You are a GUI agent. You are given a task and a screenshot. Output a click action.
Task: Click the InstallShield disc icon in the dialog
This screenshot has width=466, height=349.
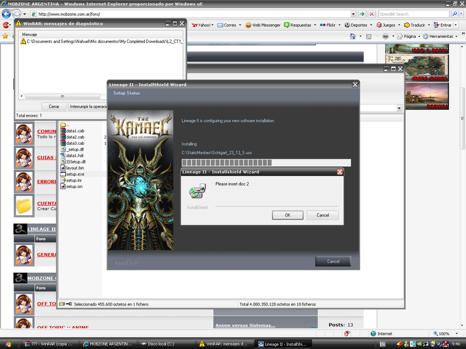click(x=196, y=191)
